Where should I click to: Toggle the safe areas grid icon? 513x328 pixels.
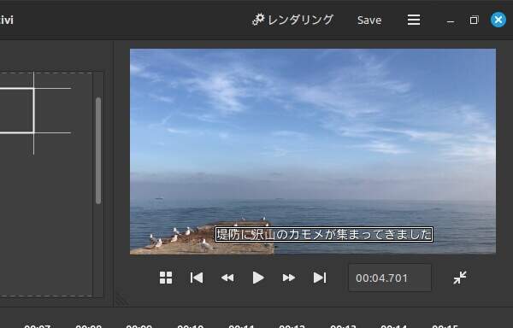point(166,278)
